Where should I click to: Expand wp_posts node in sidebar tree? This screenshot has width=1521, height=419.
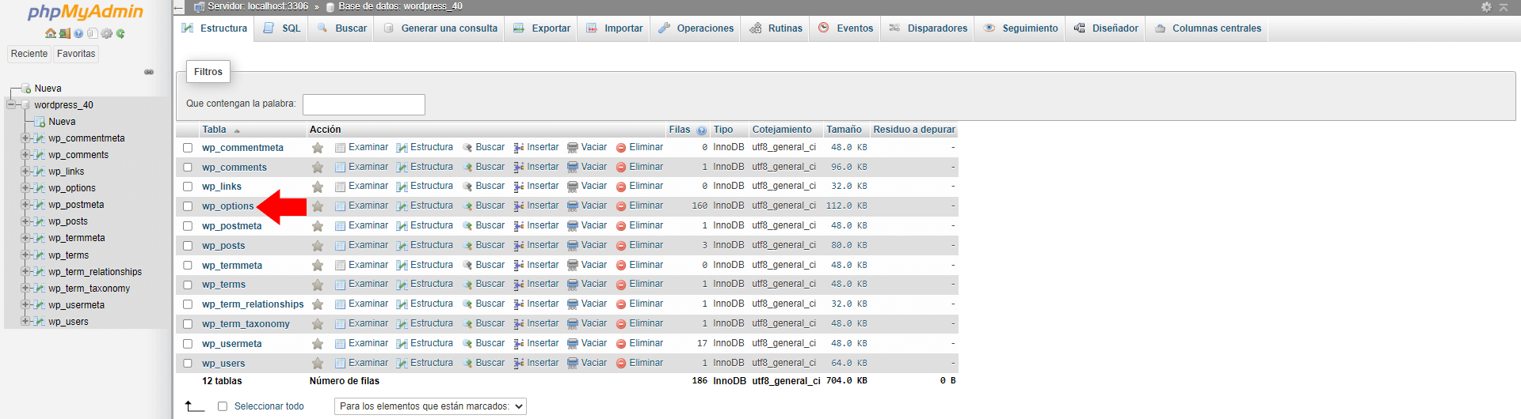pyautogui.click(x=25, y=221)
